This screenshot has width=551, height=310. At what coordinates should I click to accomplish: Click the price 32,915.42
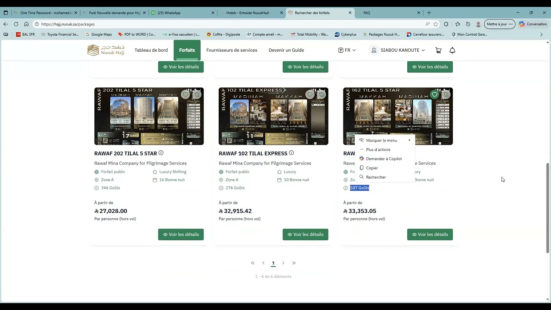pyautogui.click(x=235, y=211)
